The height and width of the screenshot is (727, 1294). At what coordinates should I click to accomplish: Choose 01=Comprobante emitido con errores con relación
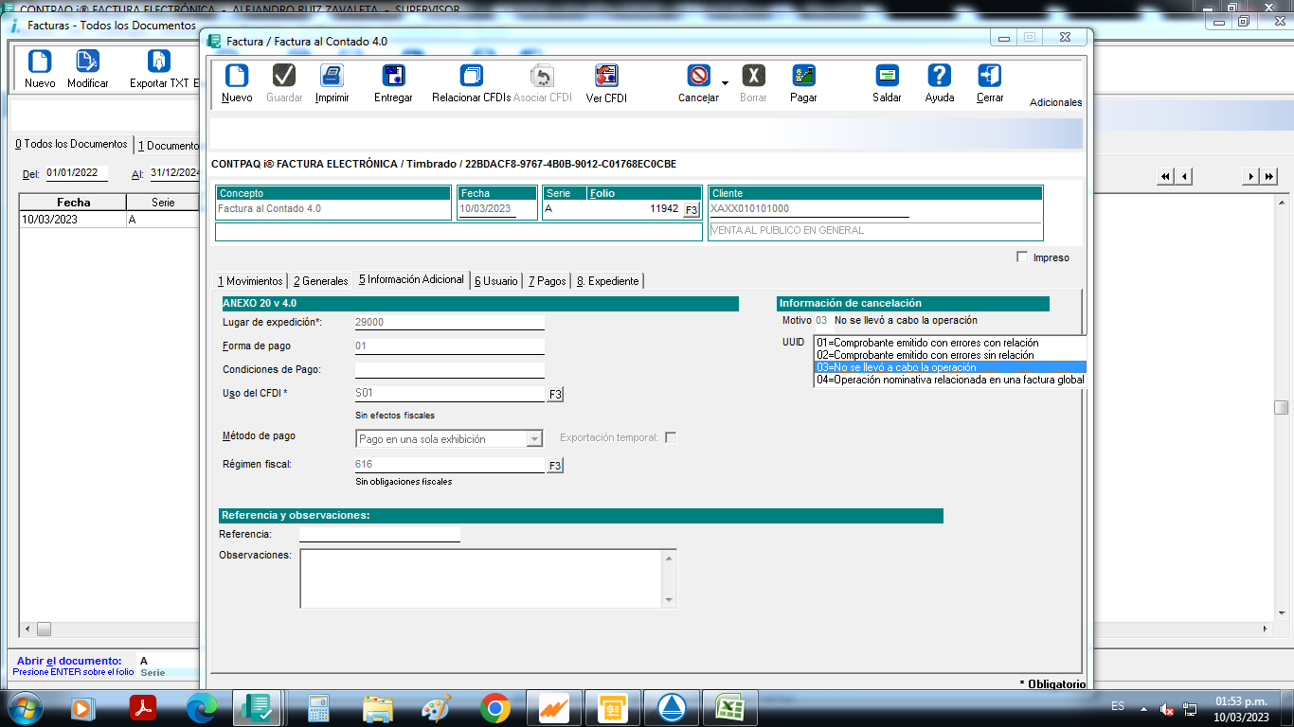point(950,343)
